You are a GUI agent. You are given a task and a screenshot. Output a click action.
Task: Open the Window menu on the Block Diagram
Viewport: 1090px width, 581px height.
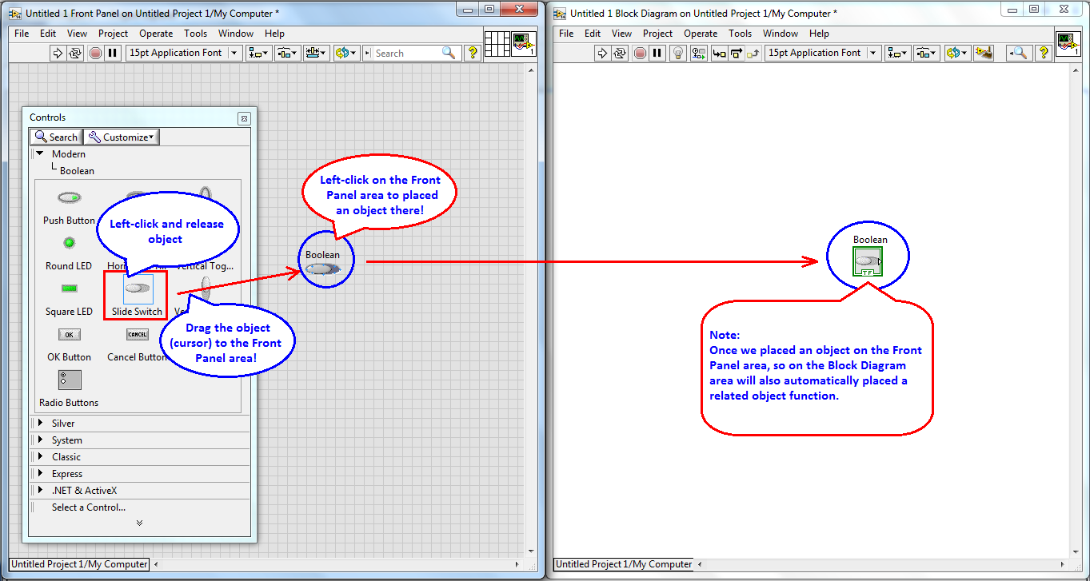click(x=780, y=34)
